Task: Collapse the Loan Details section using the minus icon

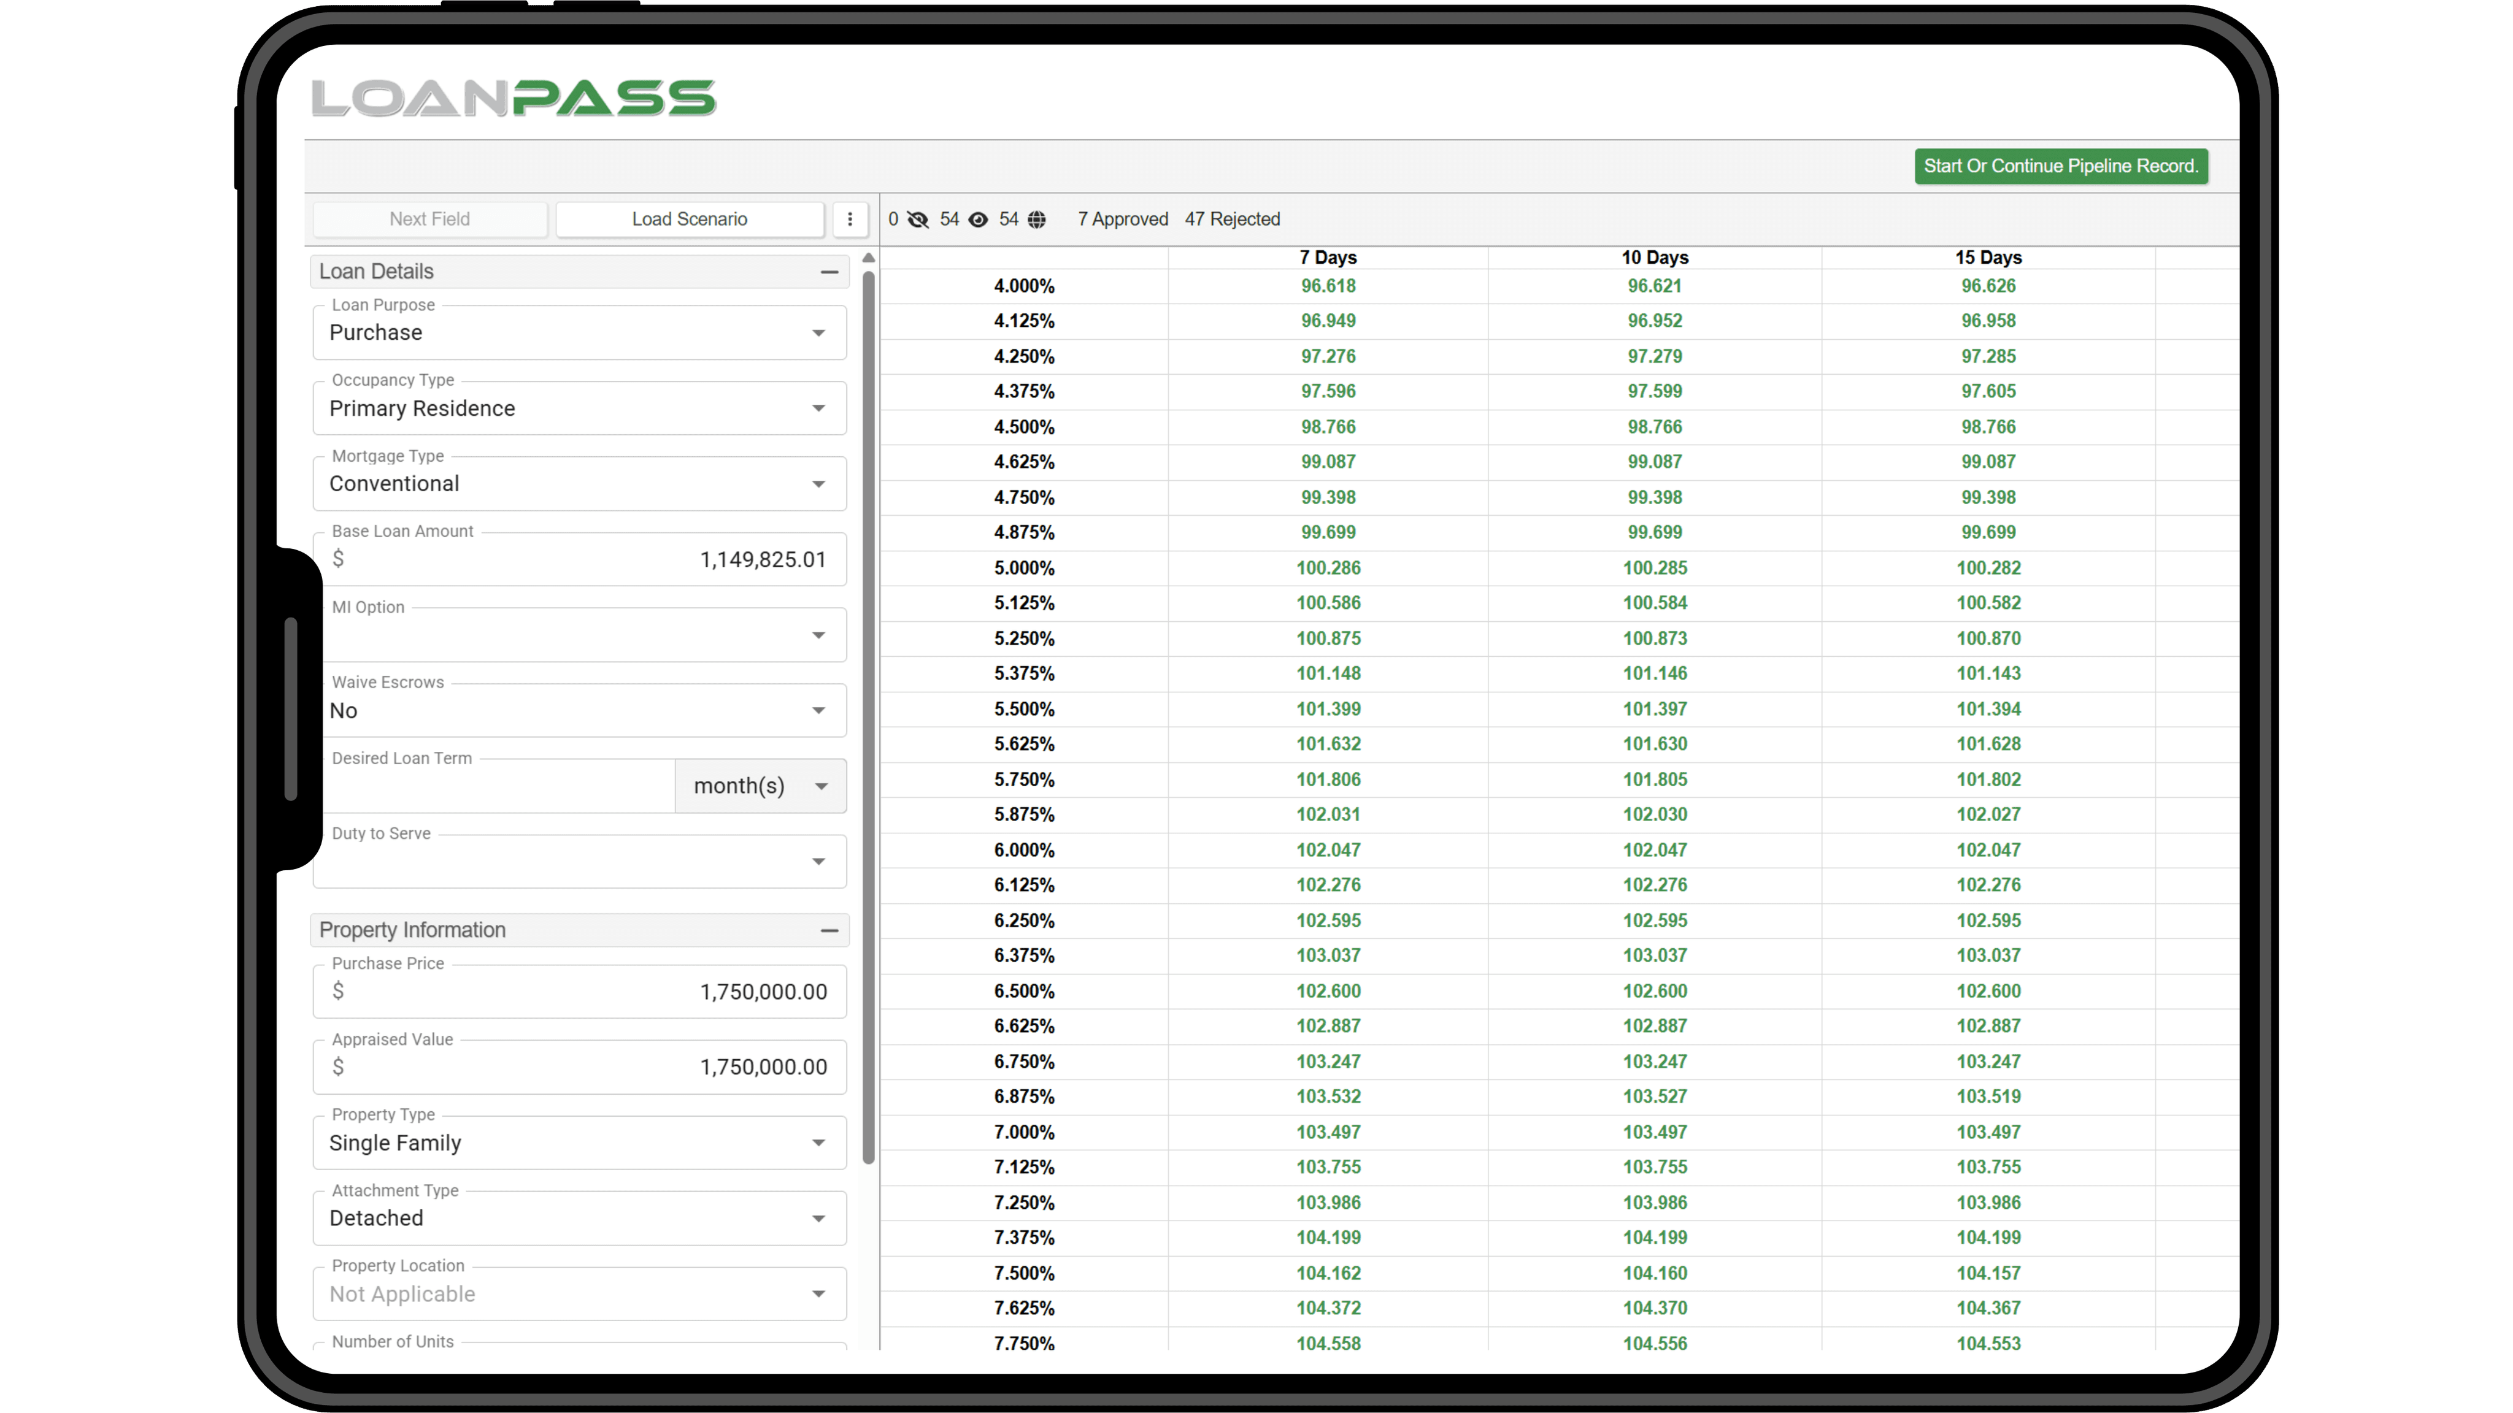Action: [829, 271]
